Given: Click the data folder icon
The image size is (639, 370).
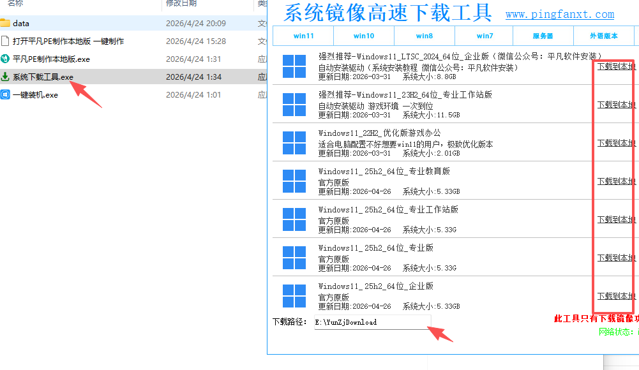Looking at the screenshot, I should (5, 23).
